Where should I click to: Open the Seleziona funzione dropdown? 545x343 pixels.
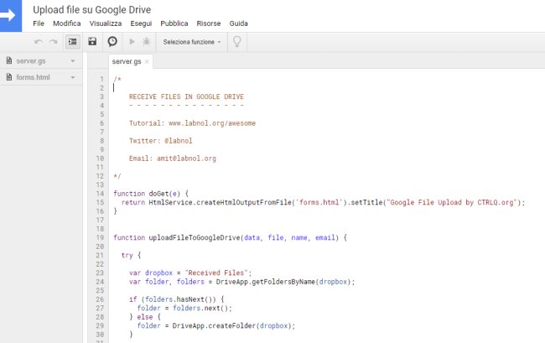click(192, 41)
